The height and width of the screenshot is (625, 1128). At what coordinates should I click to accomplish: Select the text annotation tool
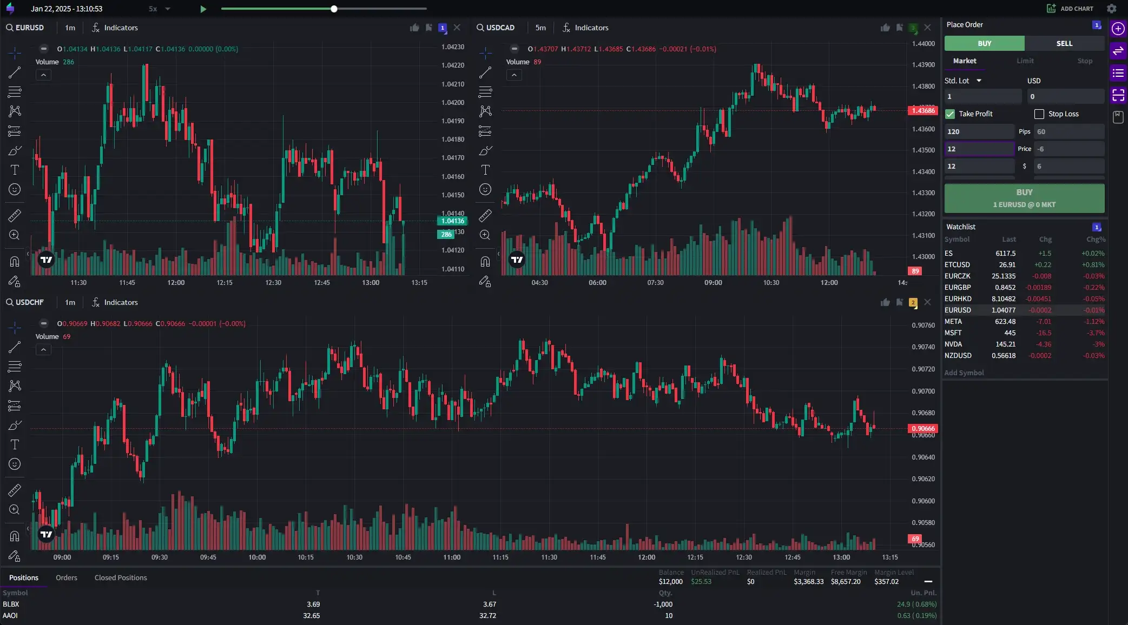(x=15, y=170)
